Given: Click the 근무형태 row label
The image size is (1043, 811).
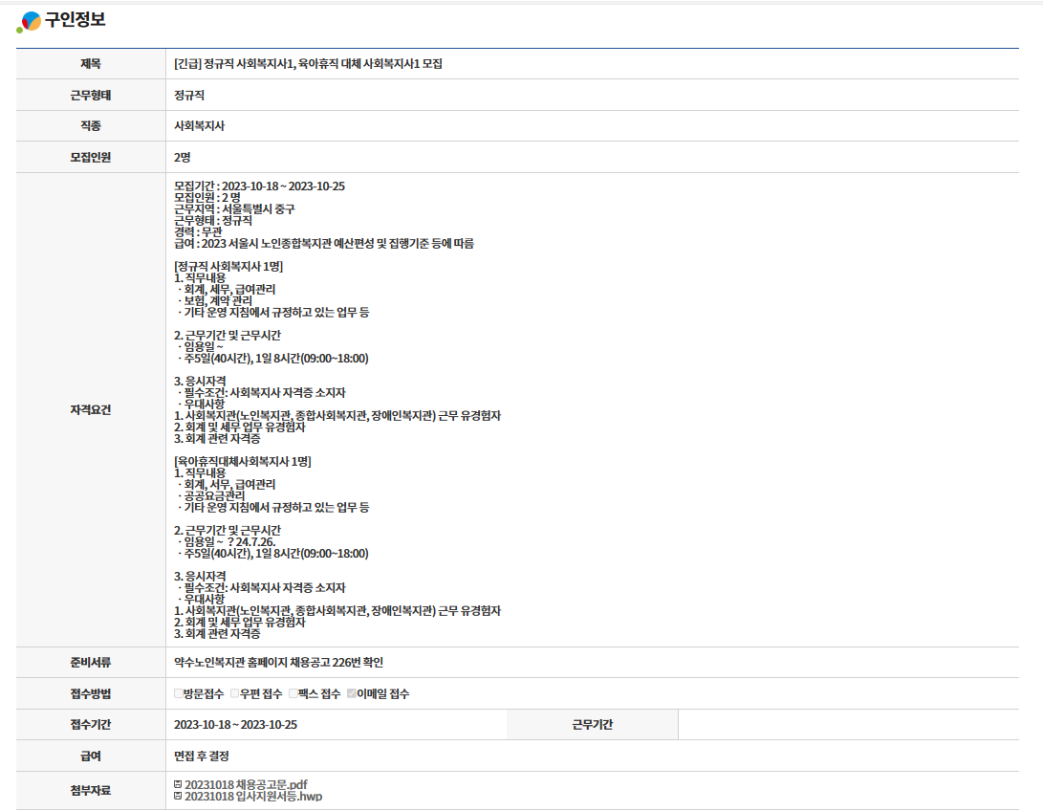Looking at the screenshot, I should (91, 96).
